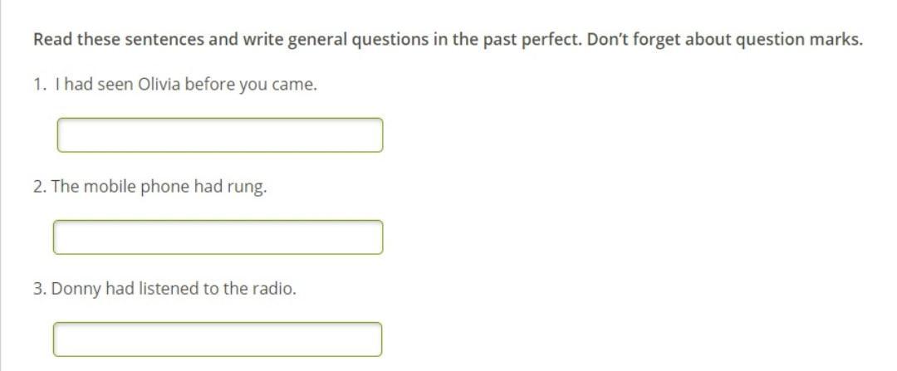This screenshot has width=897, height=371.
Task: Click the number label "1."
Action: [x=40, y=85]
